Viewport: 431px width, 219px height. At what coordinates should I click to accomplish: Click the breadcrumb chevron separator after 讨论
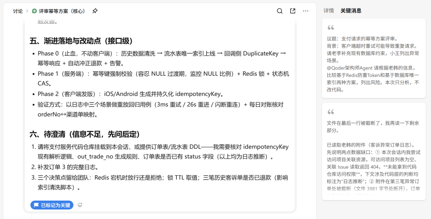coord(27,11)
